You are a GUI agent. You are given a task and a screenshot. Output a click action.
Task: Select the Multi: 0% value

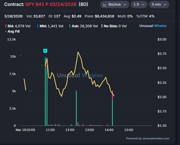(x=125, y=16)
